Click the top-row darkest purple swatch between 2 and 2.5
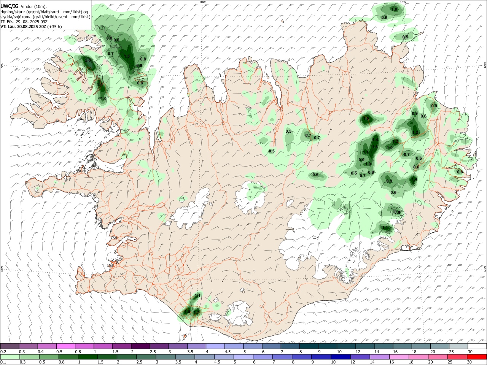Viewport: 487px width, 365px height. click(140, 346)
